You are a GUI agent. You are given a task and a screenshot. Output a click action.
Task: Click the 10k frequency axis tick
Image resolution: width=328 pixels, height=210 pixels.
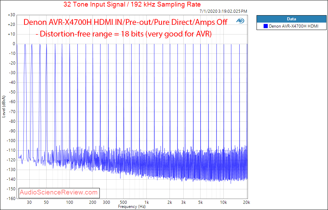(x=224, y=202)
